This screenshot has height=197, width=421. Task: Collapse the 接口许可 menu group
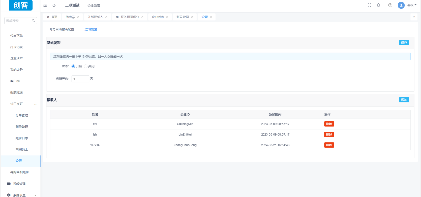coord(36,104)
